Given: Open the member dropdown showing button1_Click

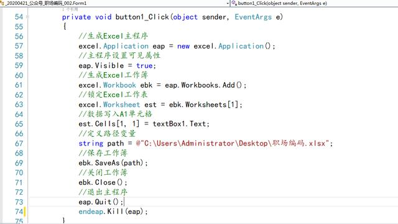Looking at the screenshot, I should pyautogui.click(x=314, y=3).
